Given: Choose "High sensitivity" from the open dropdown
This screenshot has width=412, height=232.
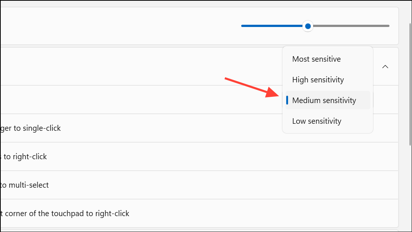Looking at the screenshot, I should pos(318,79).
